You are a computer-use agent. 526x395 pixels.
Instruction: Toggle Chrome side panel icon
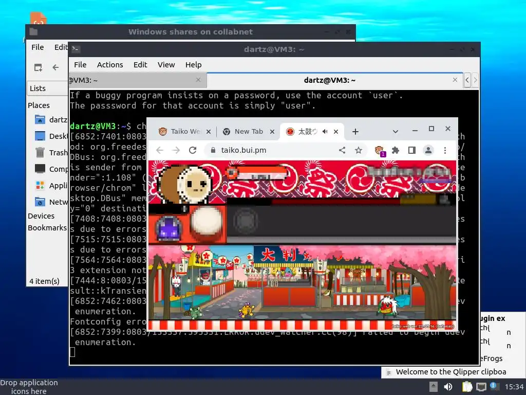[x=412, y=150]
